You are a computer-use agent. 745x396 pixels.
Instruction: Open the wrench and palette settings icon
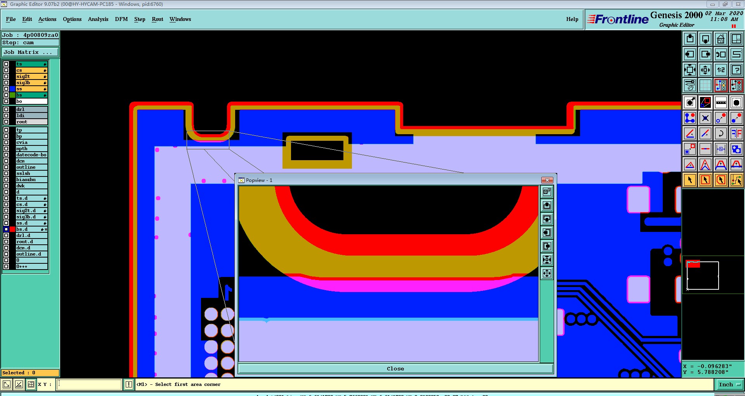click(x=690, y=85)
